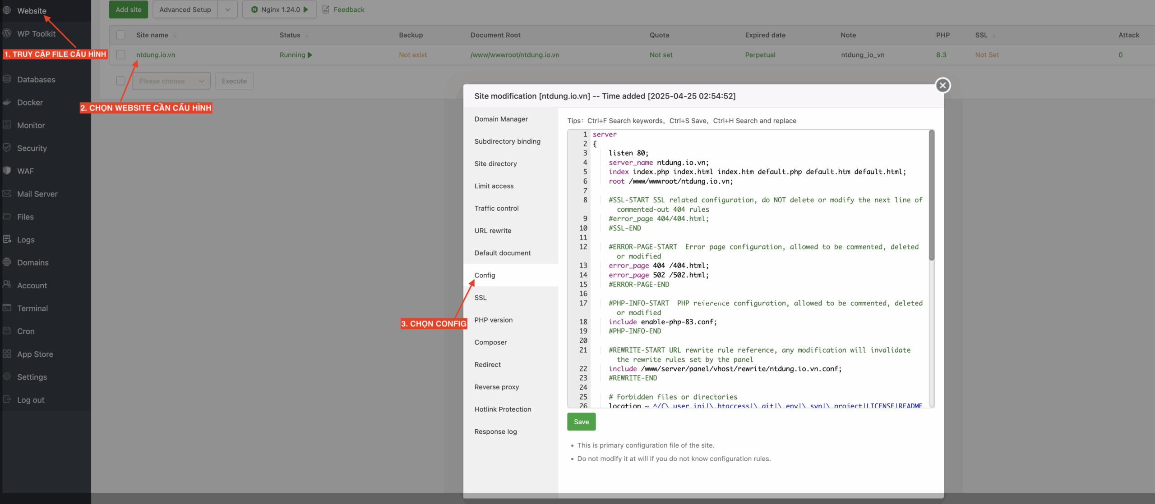Close the Site modification dialog
Screen dimensions: 1155x504
(x=942, y=85)
